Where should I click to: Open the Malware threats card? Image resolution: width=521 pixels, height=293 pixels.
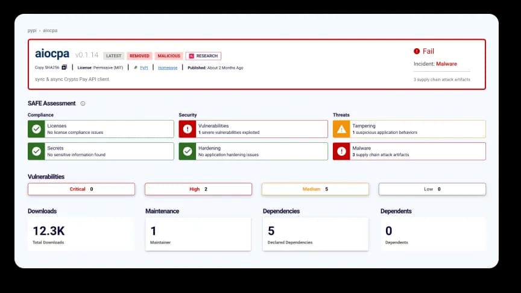409,151
